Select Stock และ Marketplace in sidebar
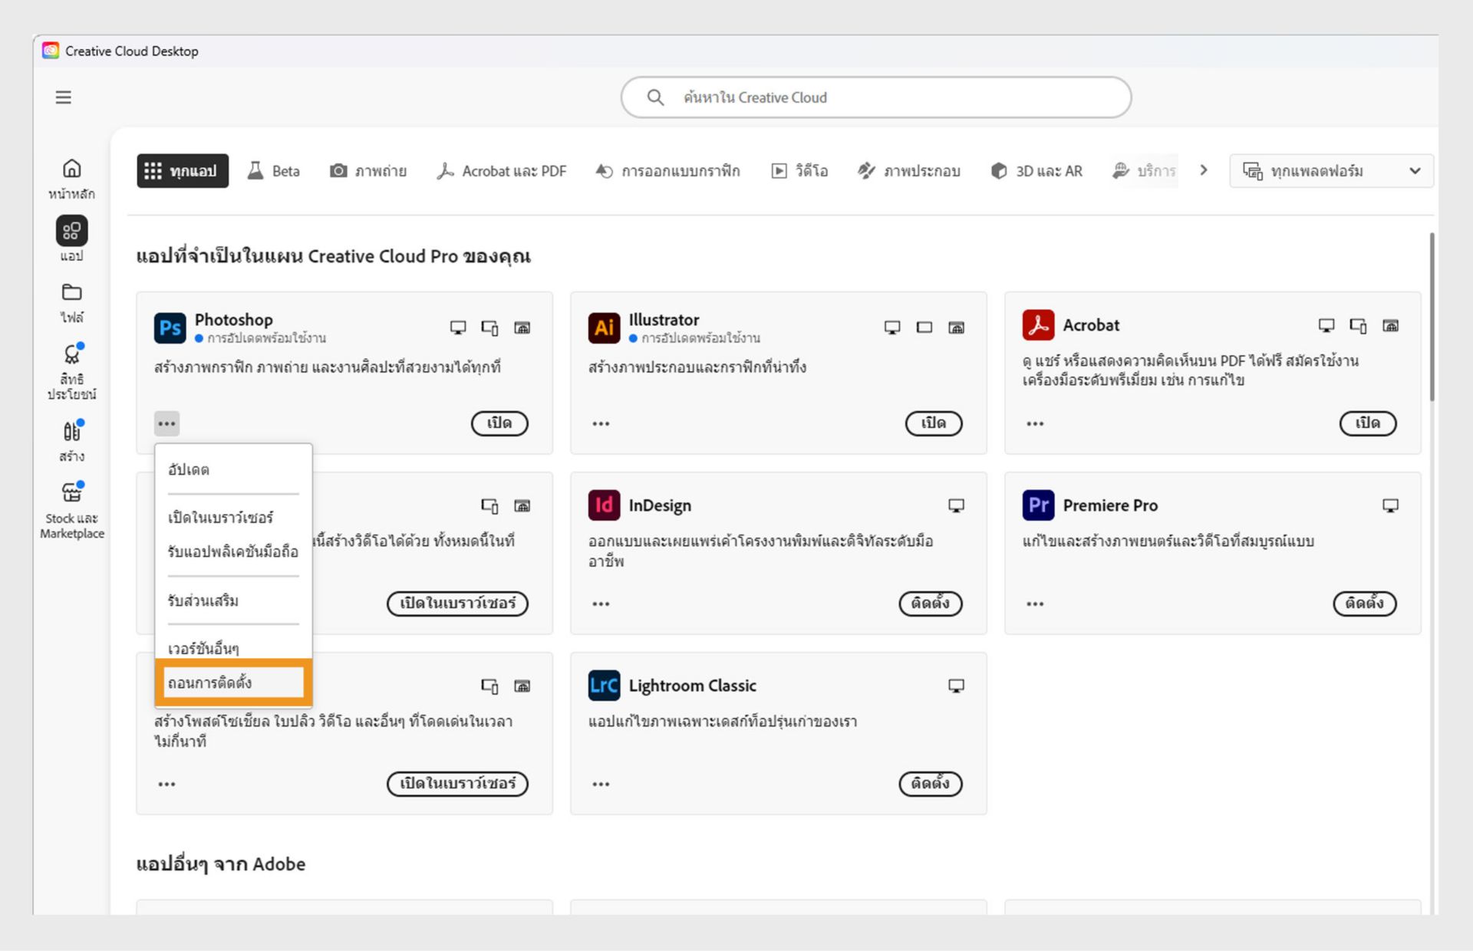Screen dimensions: 1473x951 71,492
